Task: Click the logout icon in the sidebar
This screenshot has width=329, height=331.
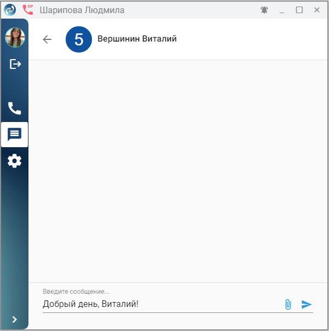Action: (15, 64)
